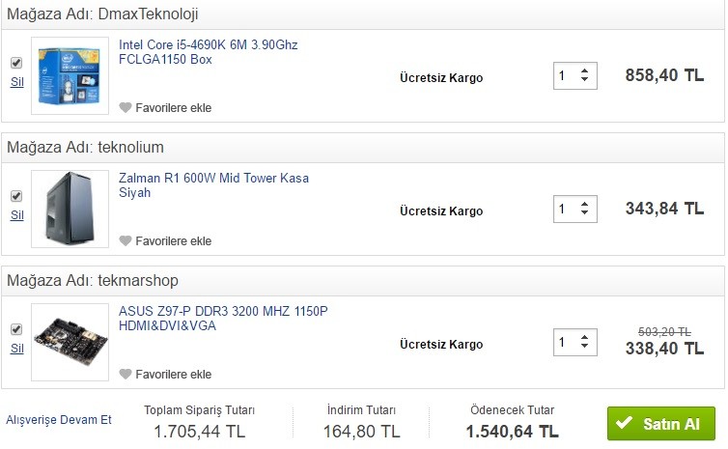Remove Intel processor using Sil link
Viewport: 728px width, 449px height.
click(16, 82)
